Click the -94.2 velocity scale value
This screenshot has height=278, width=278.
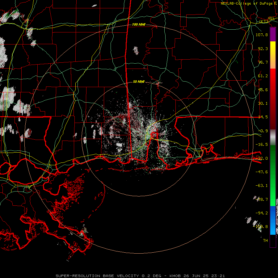(x=262, y=213)
